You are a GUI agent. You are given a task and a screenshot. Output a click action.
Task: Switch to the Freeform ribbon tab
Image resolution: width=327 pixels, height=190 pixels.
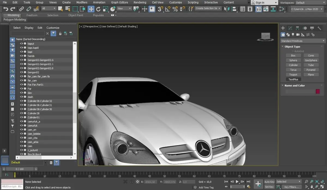click(x=32, y=15)
